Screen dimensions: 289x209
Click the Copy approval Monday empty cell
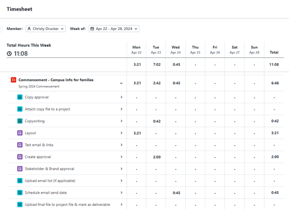coord(137,97)
